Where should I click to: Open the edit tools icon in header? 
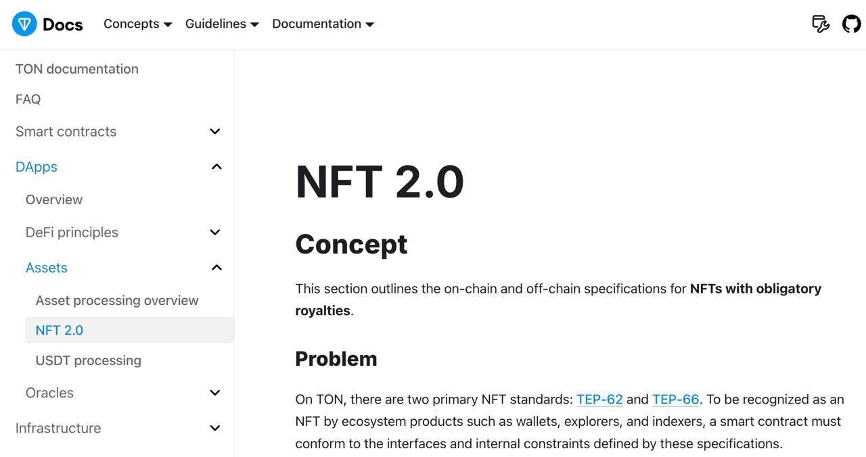point(821,24)
